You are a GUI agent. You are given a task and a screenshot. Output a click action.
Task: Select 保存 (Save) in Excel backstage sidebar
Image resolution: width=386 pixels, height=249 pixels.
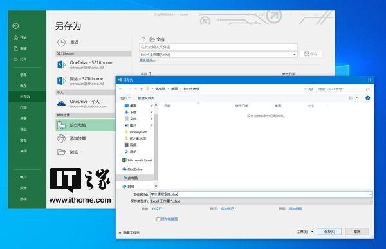23,85
